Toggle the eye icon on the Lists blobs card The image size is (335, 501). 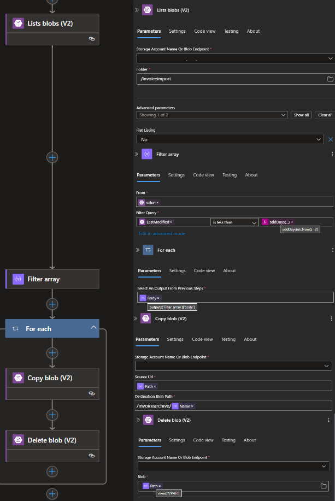tap(91, 38)
